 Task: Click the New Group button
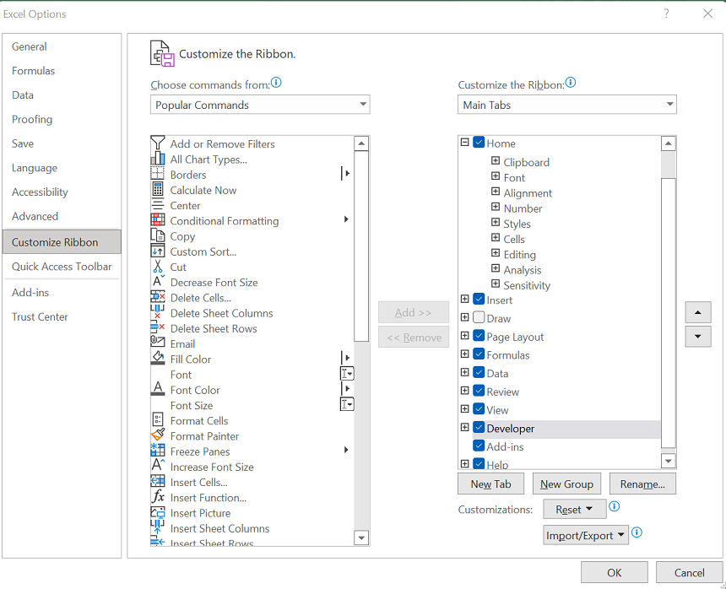[x=566, y=484]
